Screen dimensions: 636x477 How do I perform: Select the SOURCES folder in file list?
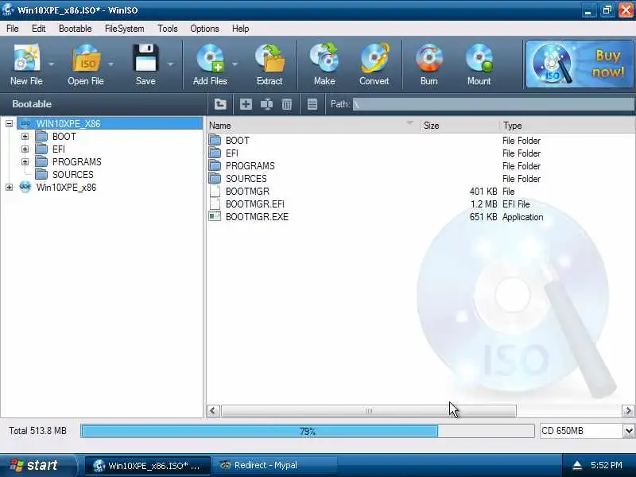246,179
